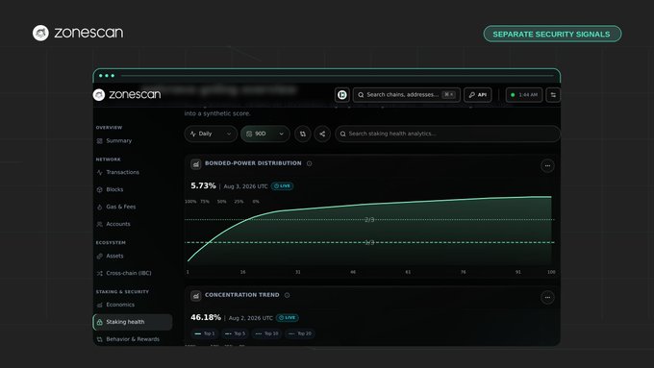This screenshot has width=654, height=368.
Task: Navigate to Gas & Fees
Action: click(133, 207)
